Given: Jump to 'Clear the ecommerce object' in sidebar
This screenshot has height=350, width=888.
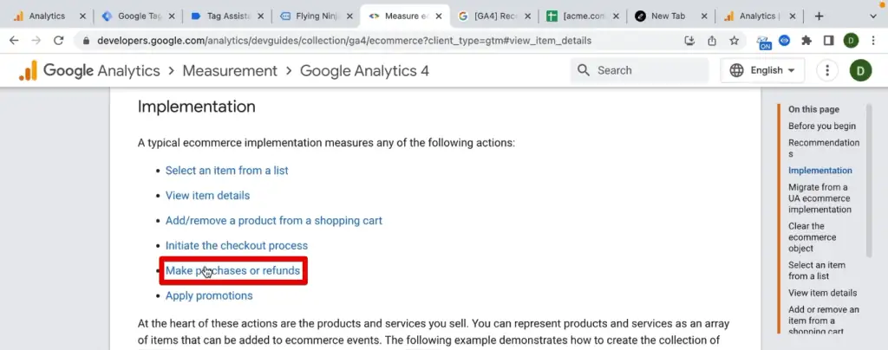Looking at the screenshot, I should [x=812, y=237].
